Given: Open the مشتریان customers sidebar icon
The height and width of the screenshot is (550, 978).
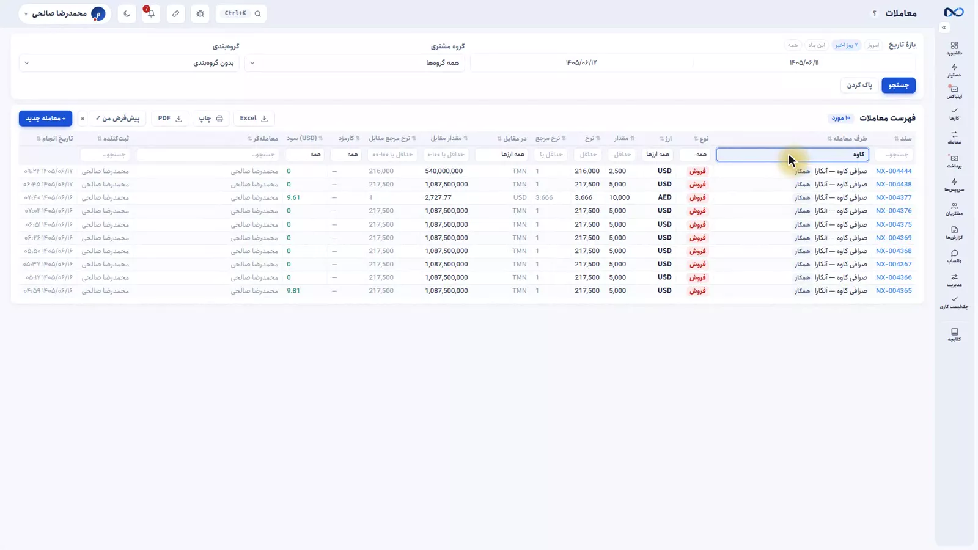Looking at the screenshot, I should click(954, 209).
